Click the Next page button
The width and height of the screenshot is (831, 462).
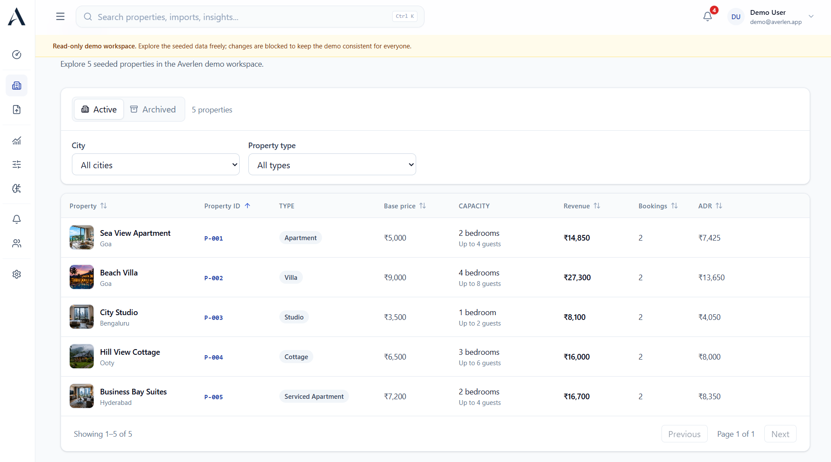[780, 434]
